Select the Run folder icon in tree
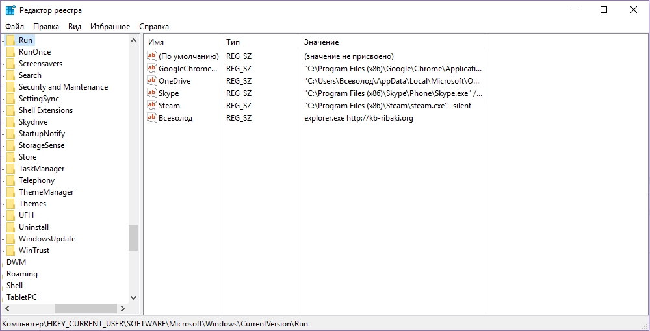The width and height of the screenshot is (650, 331). (x=11, y=40)
